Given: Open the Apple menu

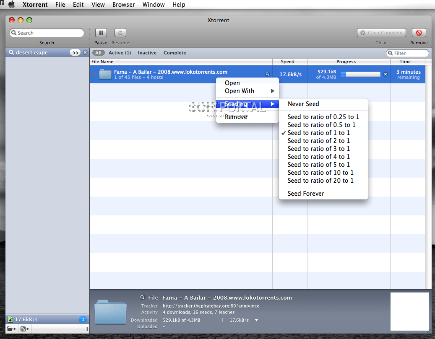Looking at the screenshot, I should click(x=11, y=5).
